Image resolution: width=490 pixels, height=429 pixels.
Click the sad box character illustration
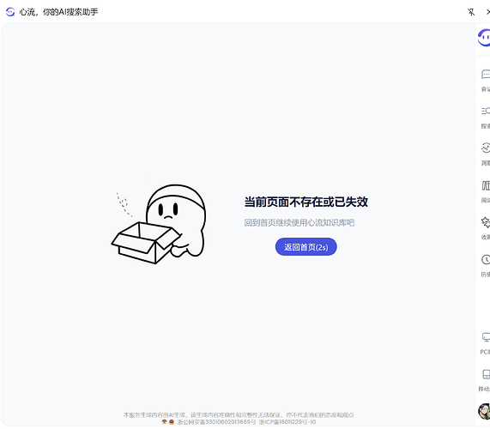(159, 224)
